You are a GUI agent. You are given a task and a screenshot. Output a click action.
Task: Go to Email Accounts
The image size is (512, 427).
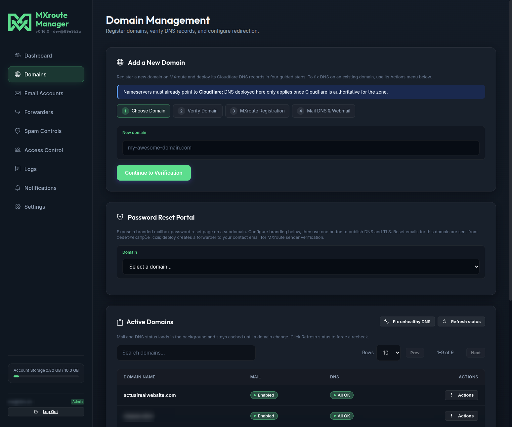[46, 93]
